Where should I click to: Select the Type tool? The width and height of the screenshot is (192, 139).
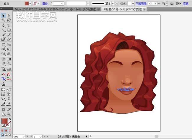click(9, 25)
